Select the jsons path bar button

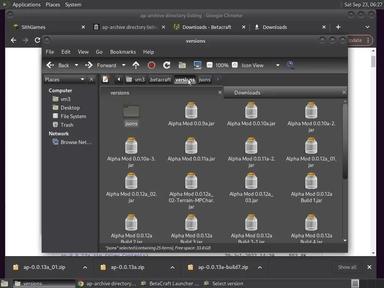pos(204,79)
